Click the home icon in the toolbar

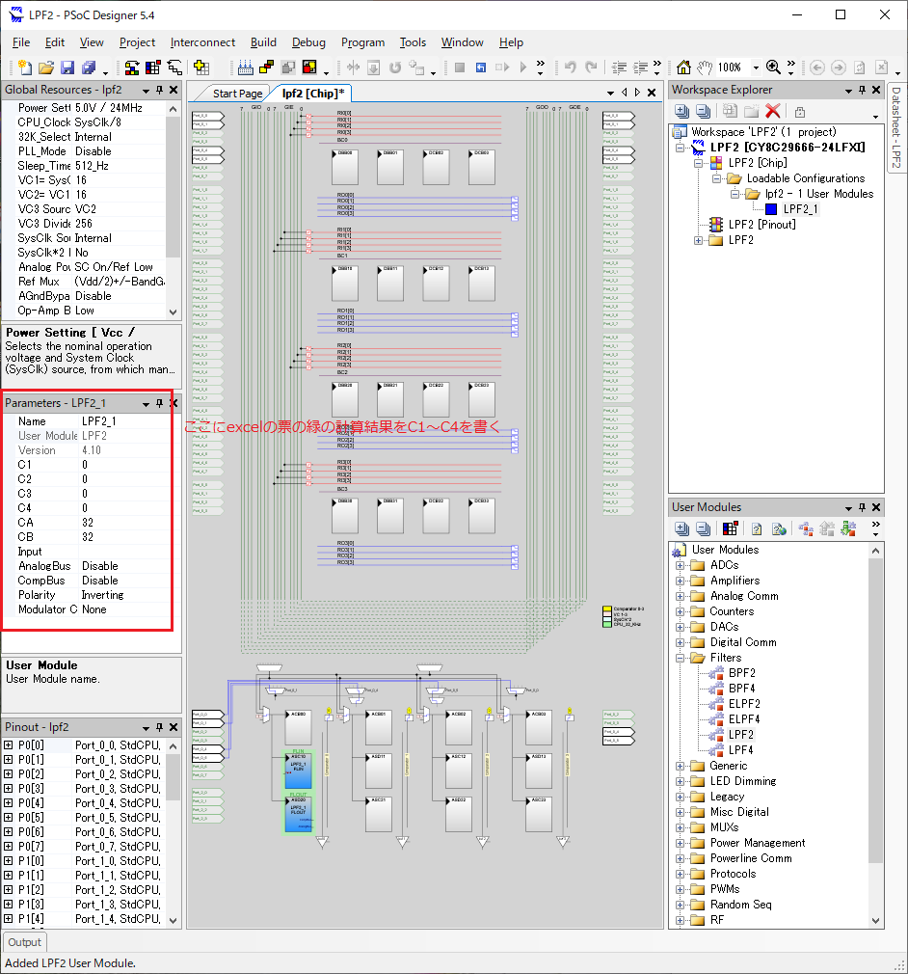click(683, 68)
